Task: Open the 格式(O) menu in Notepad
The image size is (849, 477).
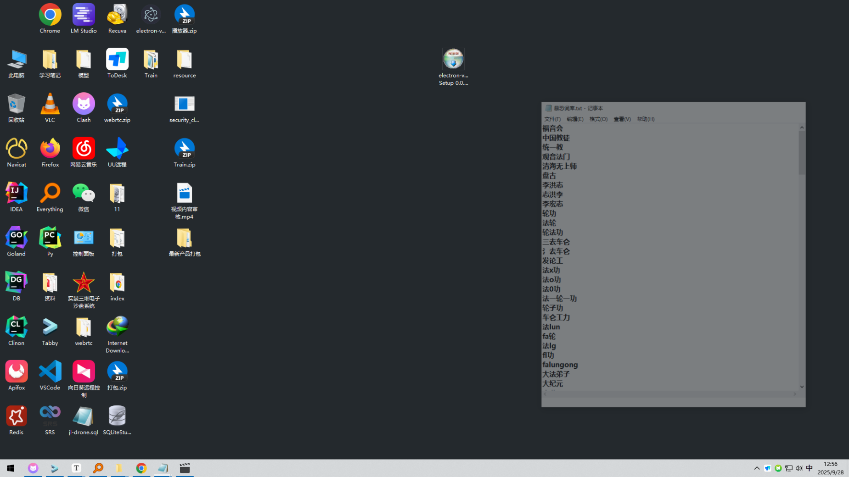Action: tap(598, 119)
